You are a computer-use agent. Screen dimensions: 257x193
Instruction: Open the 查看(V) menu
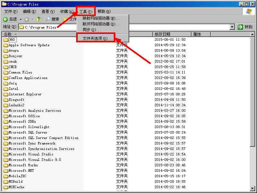pos(48,12)
